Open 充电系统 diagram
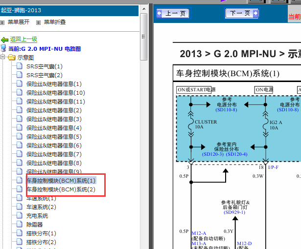 tap(37, 216)
